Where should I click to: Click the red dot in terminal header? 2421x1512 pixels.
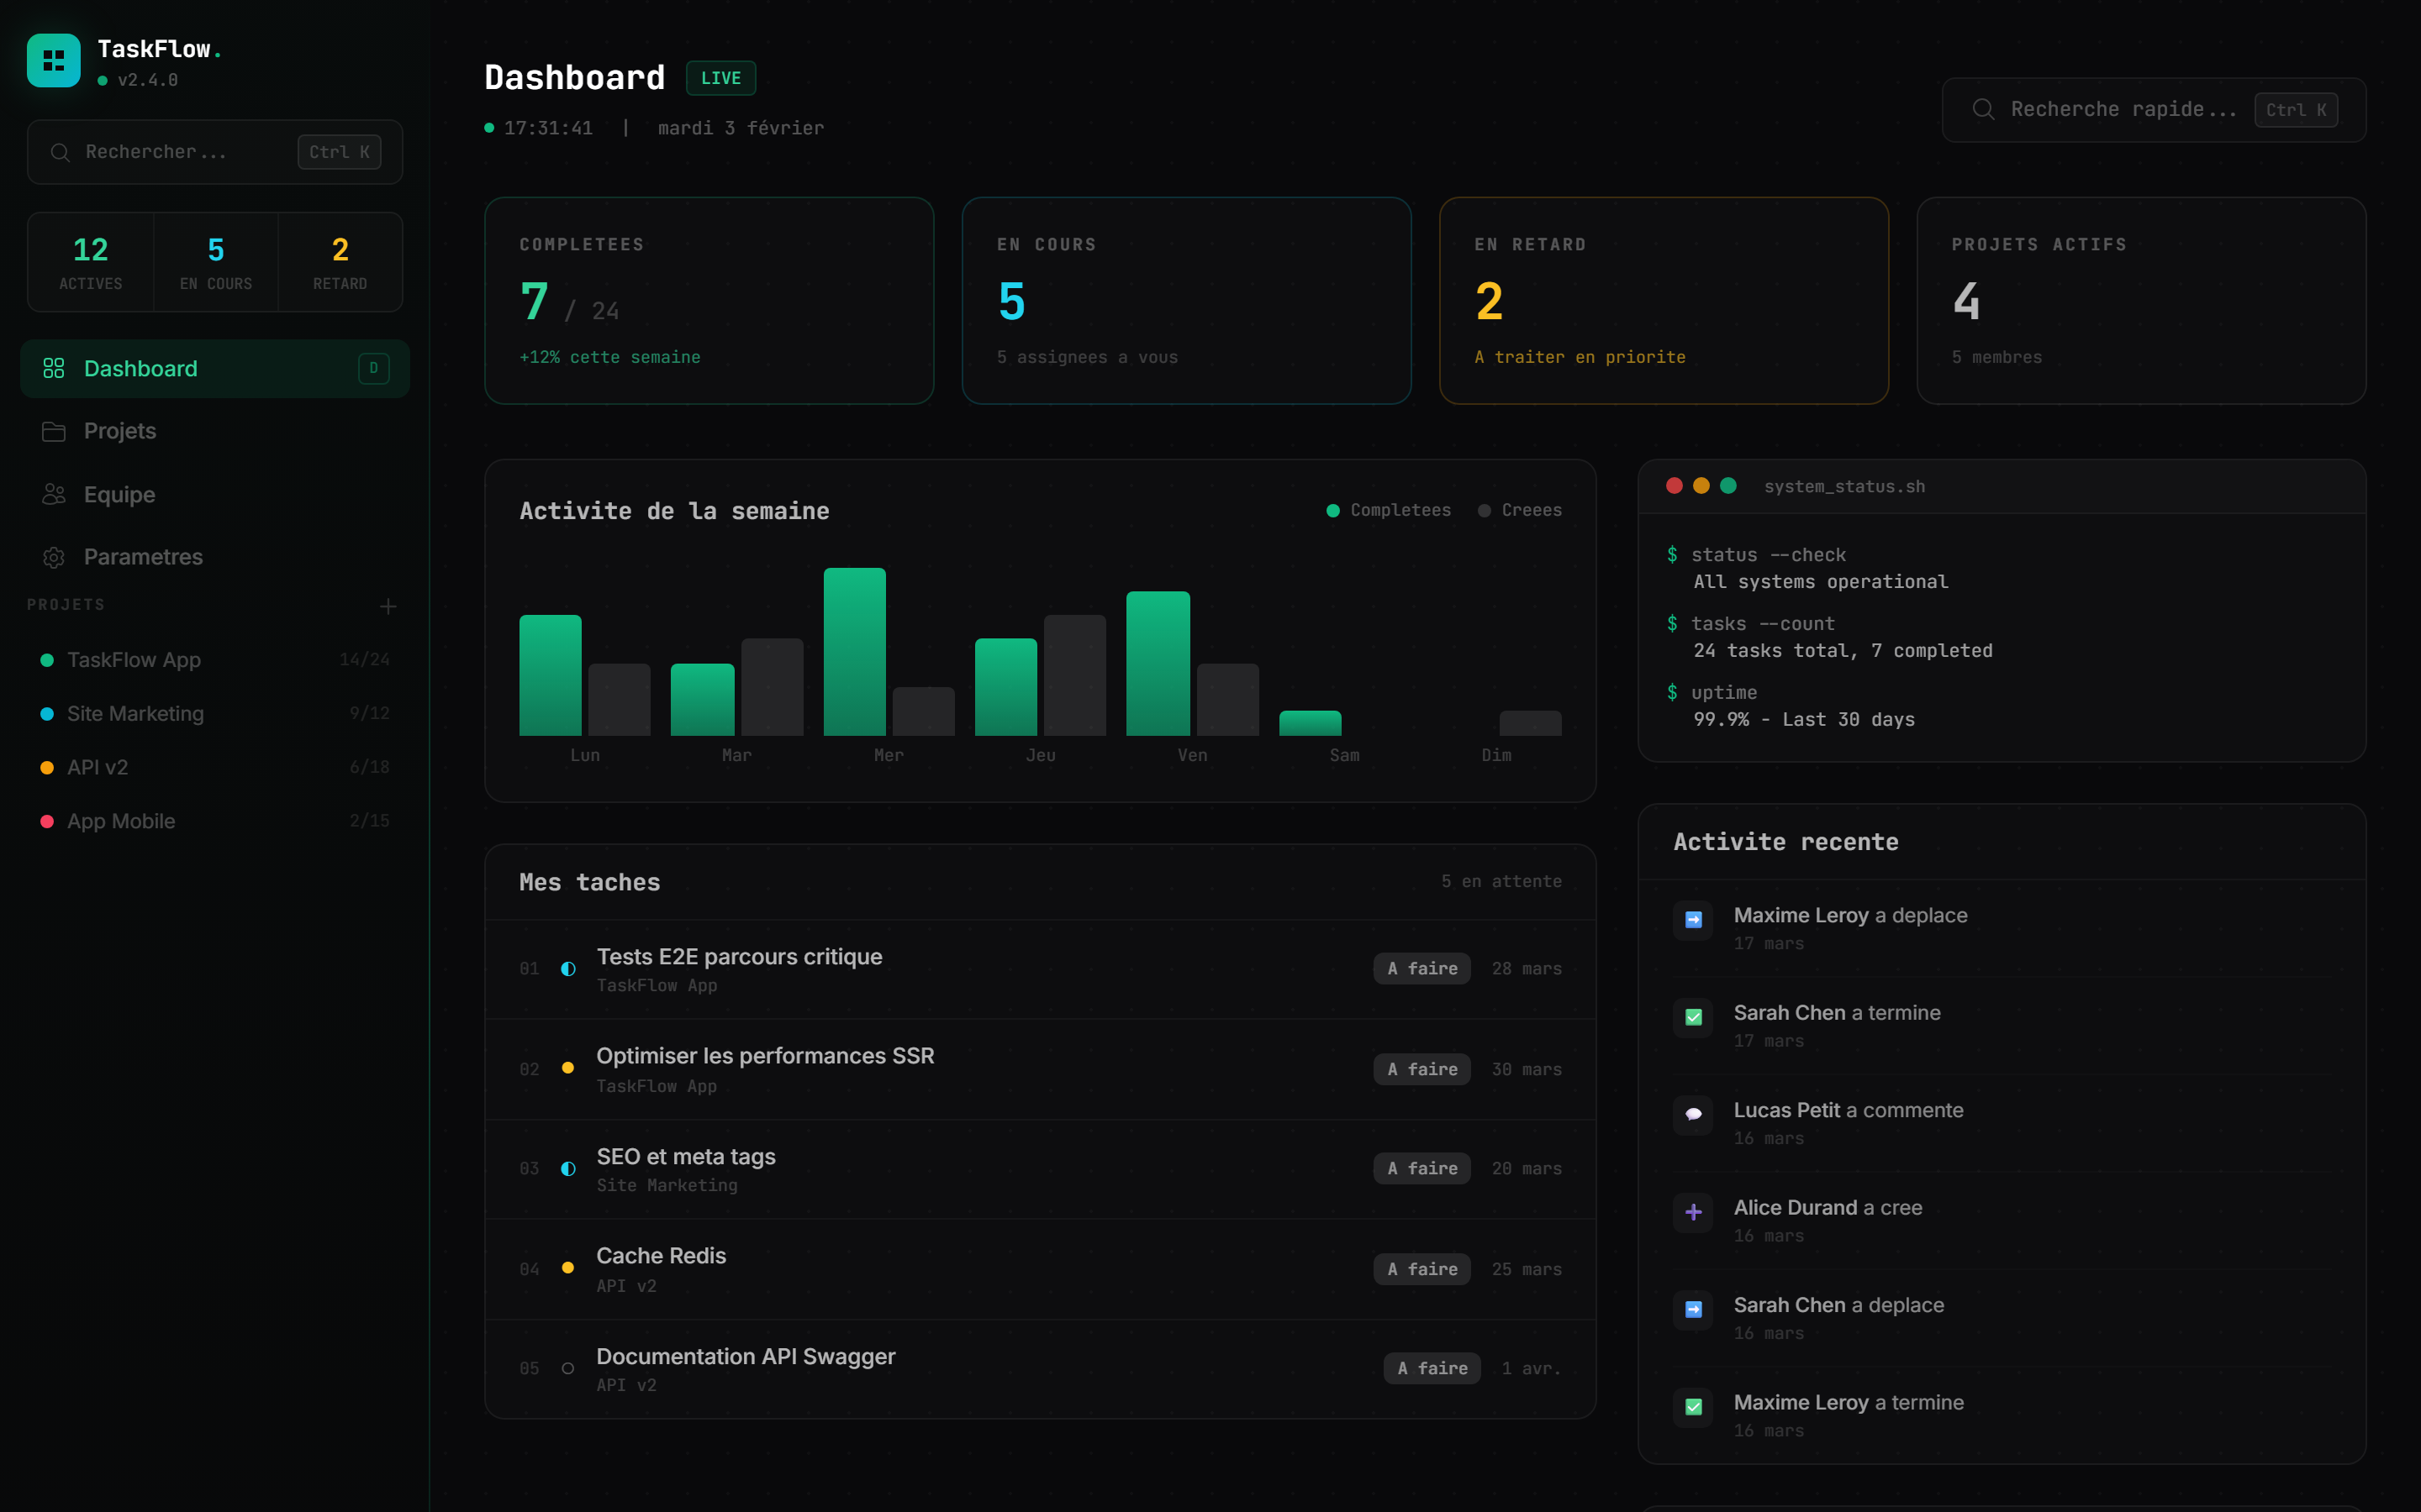[1674, 486]
